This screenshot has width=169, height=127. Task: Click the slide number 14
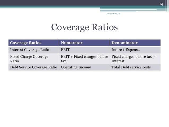161,4
